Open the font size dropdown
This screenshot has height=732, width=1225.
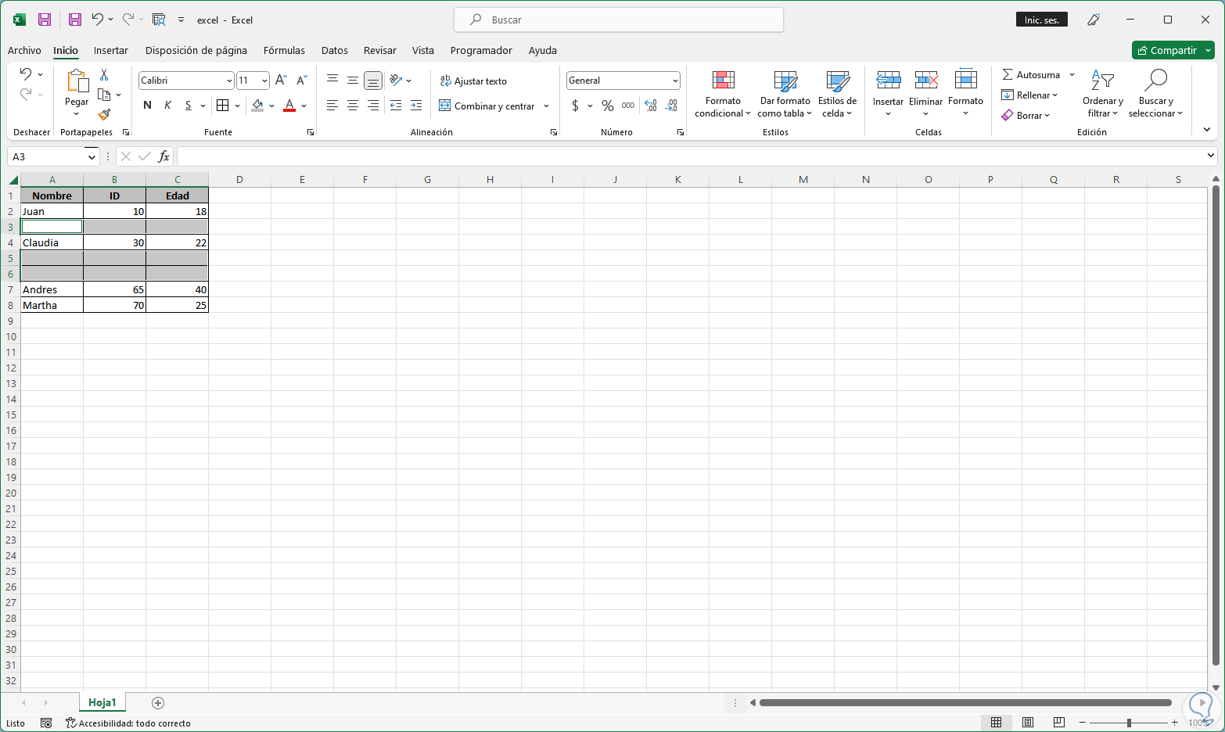coord(264,81)
